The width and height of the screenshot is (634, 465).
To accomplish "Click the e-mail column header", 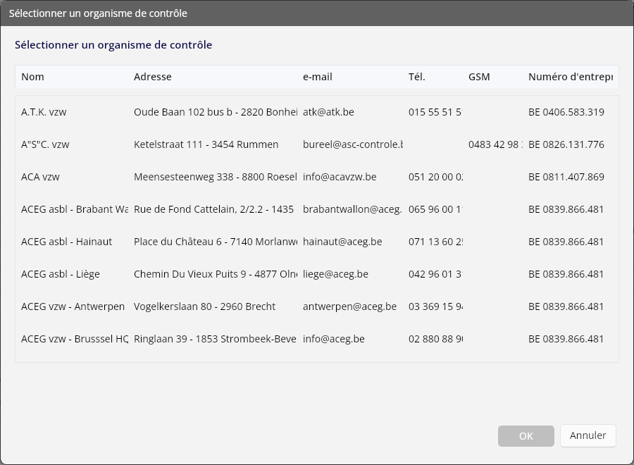I will [318, 77].
